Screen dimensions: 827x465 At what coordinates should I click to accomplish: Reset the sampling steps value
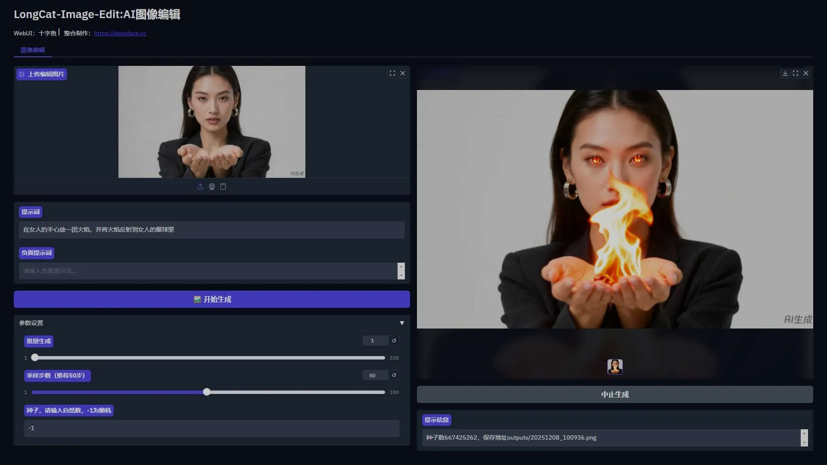coord(394,375)
